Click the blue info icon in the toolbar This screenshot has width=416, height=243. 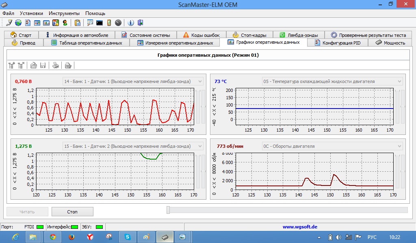(x=131, y=23)
